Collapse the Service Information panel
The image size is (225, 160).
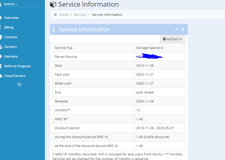177,29
